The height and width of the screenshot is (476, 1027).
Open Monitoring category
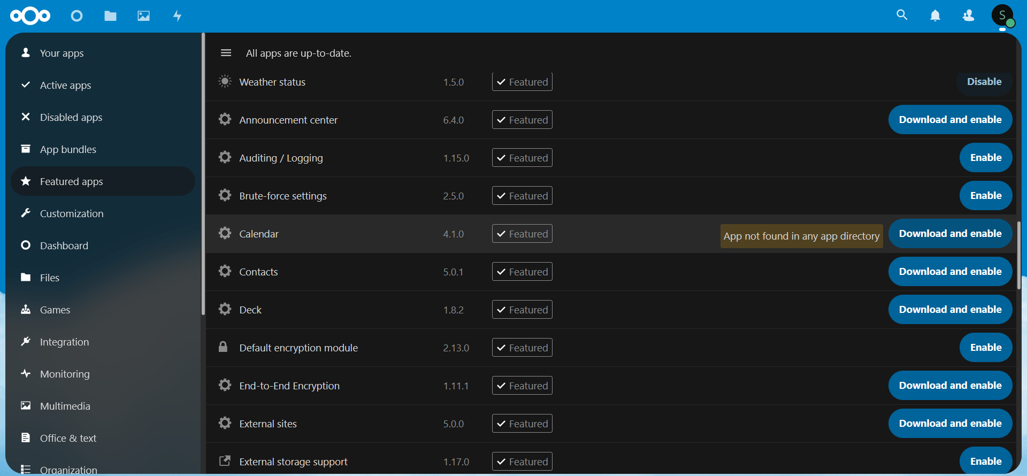(103, 374)
